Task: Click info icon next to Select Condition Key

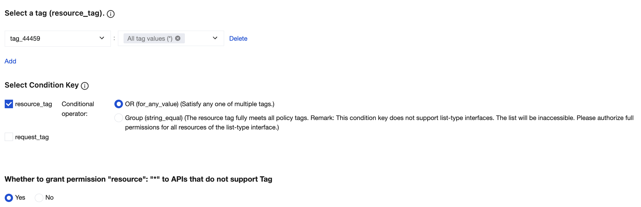Action: pos(85,86)
